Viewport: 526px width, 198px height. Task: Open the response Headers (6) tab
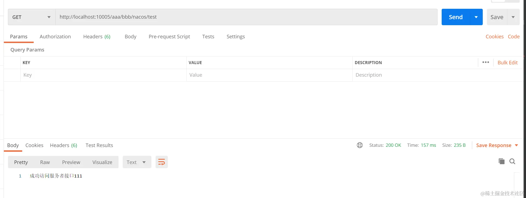click(x=64, y=145)
